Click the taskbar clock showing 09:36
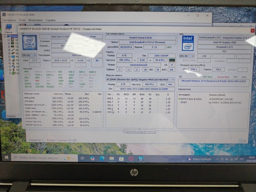Viewport: 256px width, 192px height. (252, 159)
